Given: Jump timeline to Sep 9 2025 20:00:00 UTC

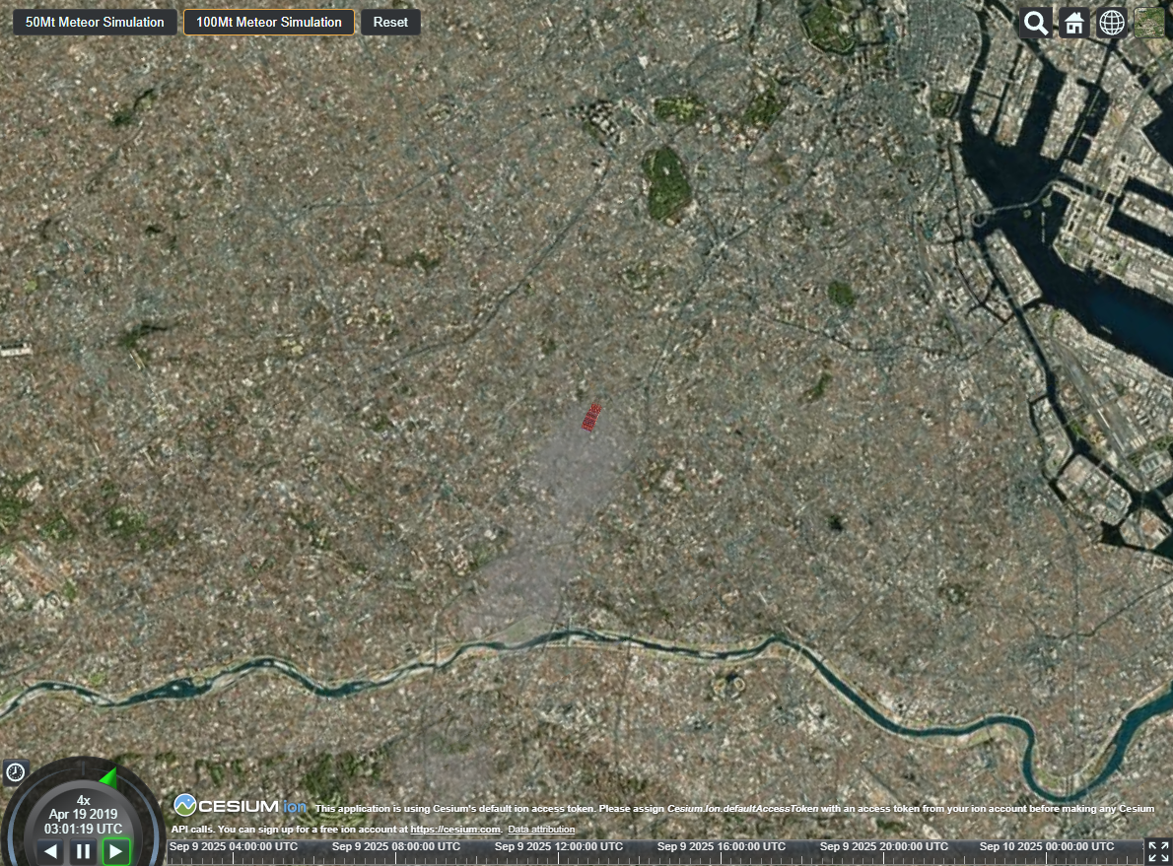Looking at the screenshot, I should tap(884, 846).
